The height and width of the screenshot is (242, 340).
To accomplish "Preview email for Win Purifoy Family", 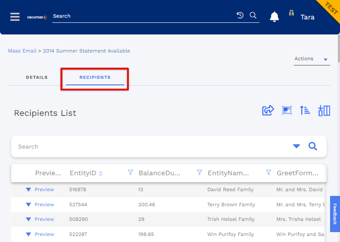I will (44, 234).
